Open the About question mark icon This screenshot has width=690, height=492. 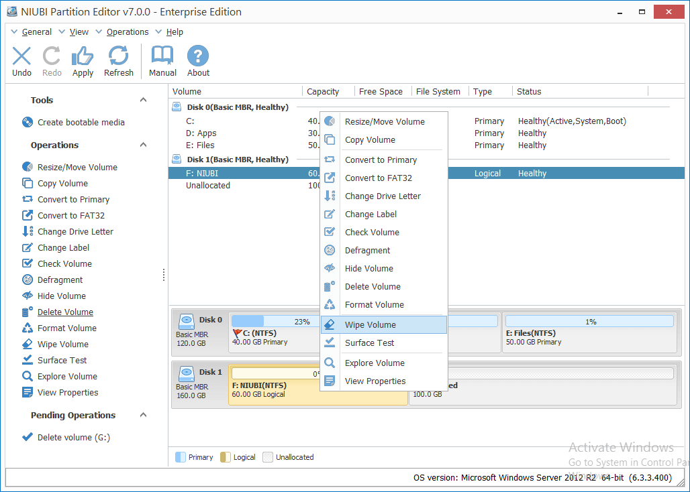[198, 56]
